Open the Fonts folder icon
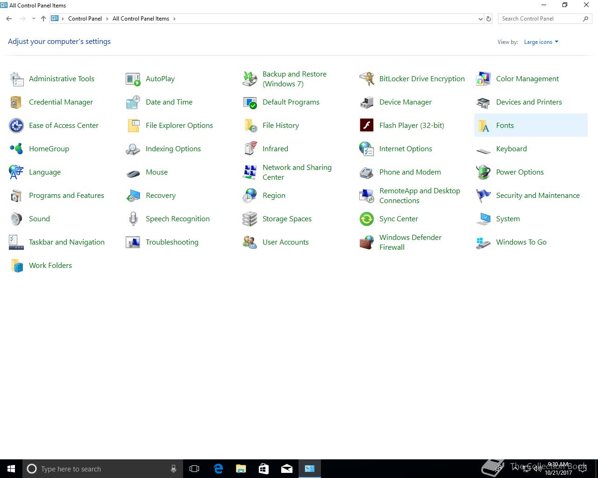The width and height of the screenshot is (598, 478). (484, 126)
